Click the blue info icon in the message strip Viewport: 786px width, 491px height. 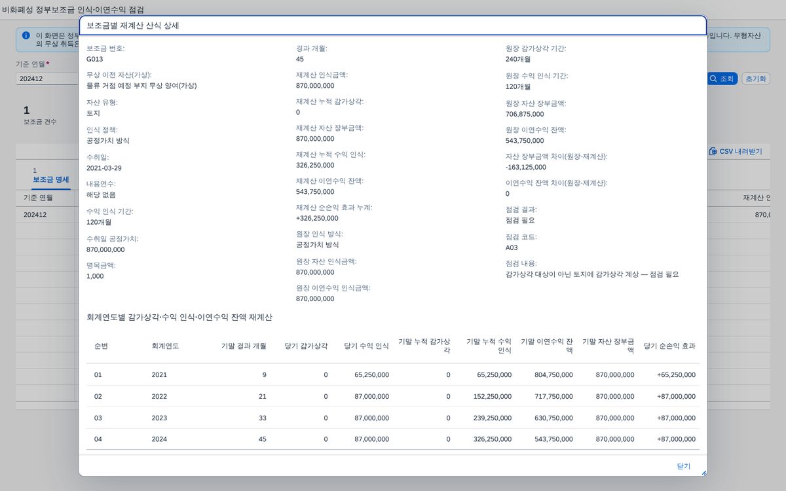coord(26,35)
